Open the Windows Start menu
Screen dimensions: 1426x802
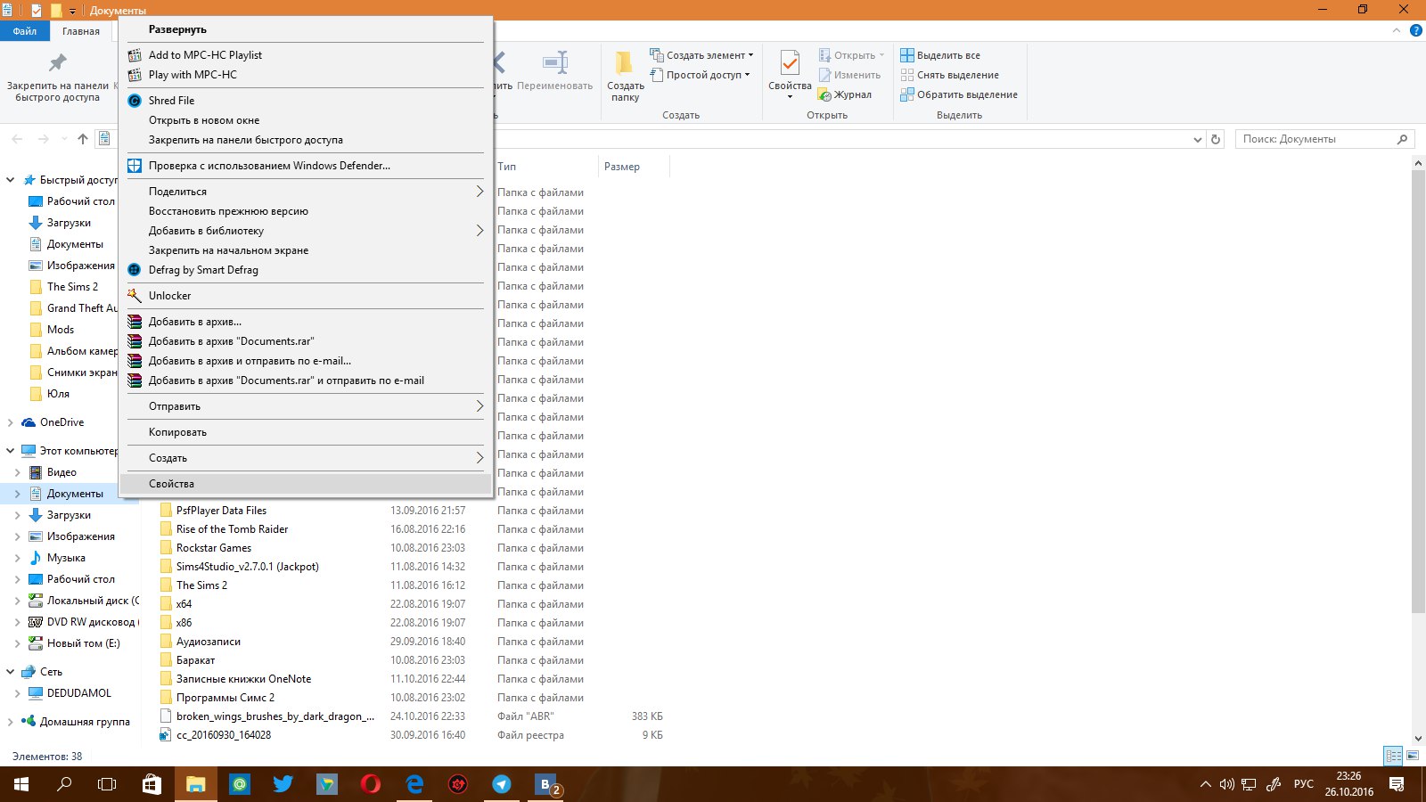(x=21, y=784)
